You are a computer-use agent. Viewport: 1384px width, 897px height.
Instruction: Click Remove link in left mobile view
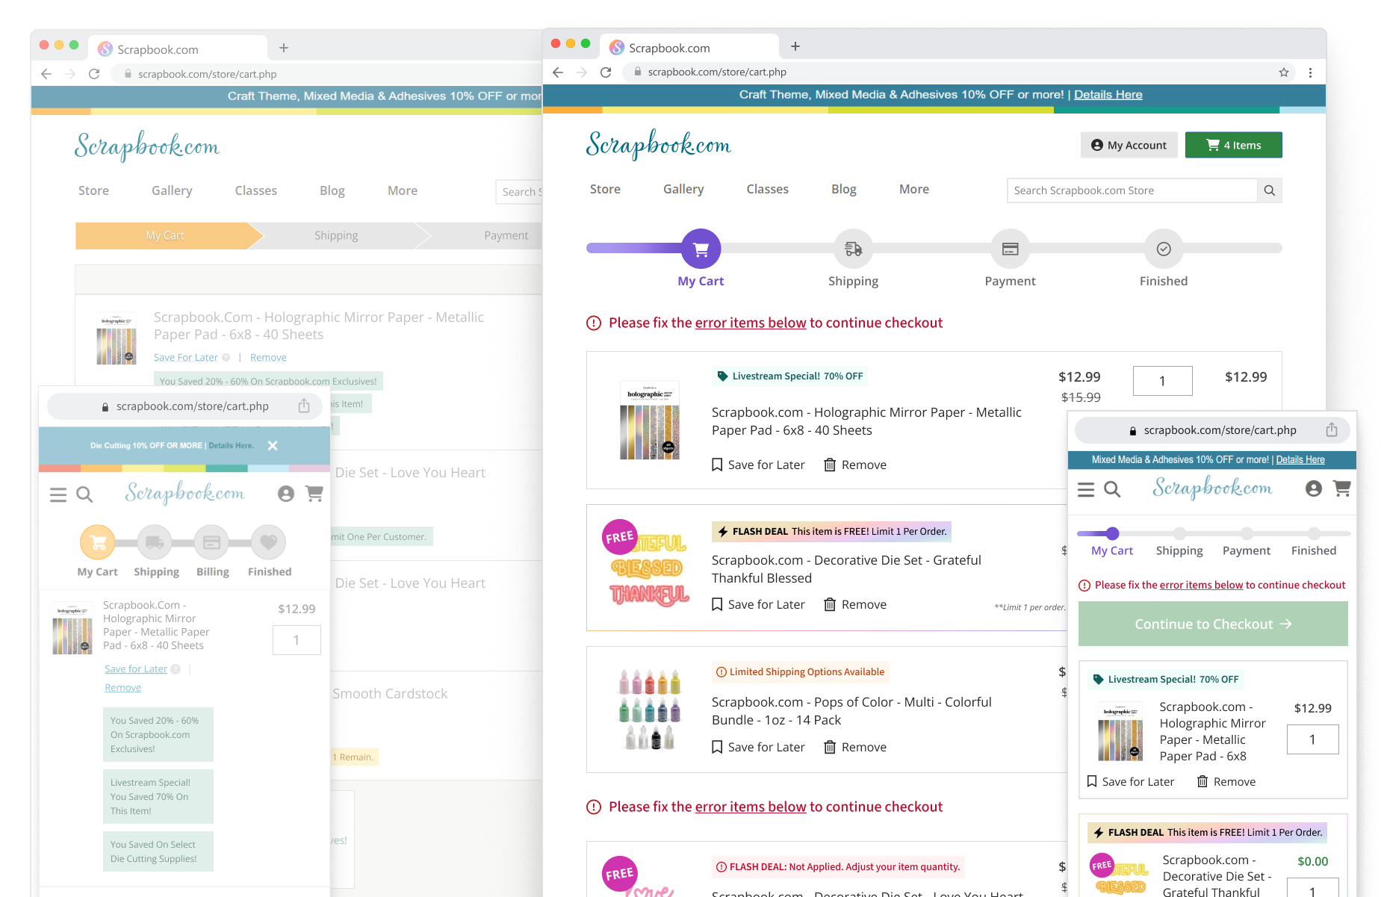coord(122,687)
